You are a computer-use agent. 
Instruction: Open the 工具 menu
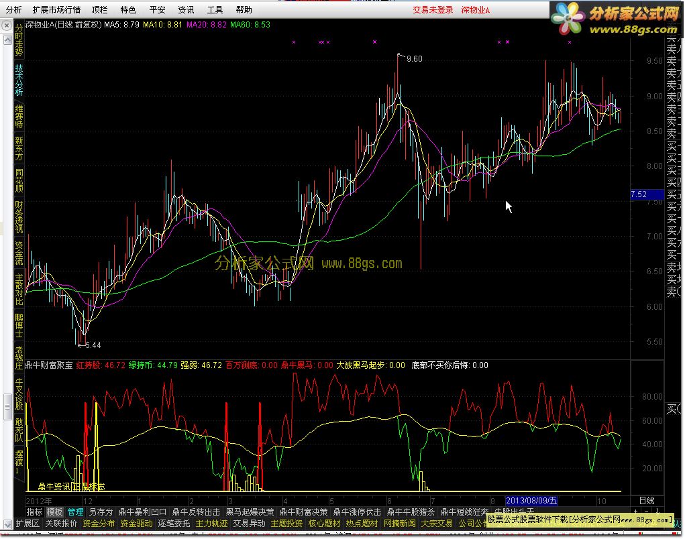(215, 9)
